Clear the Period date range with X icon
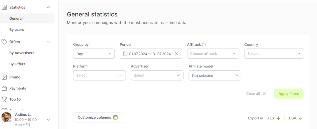Image resolution: width=317 pixels, height=129 pixels. (177, 54)
